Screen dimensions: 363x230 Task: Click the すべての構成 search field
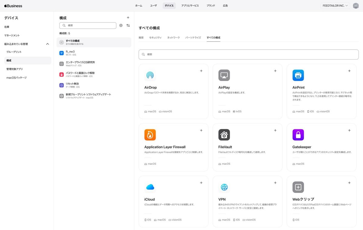click(x=248, y=54)
